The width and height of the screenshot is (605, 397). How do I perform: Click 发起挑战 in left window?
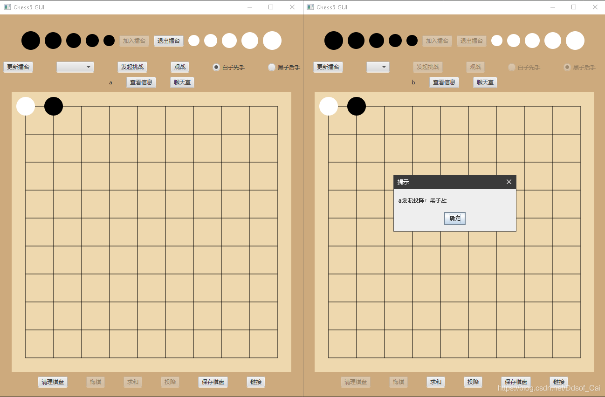(132, 67)
